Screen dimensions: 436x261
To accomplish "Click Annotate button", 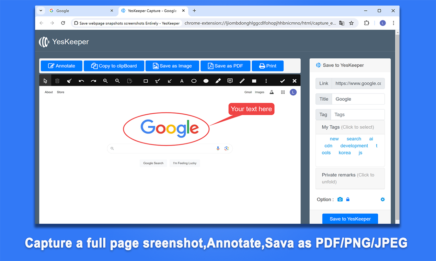I will click(61, 66).
